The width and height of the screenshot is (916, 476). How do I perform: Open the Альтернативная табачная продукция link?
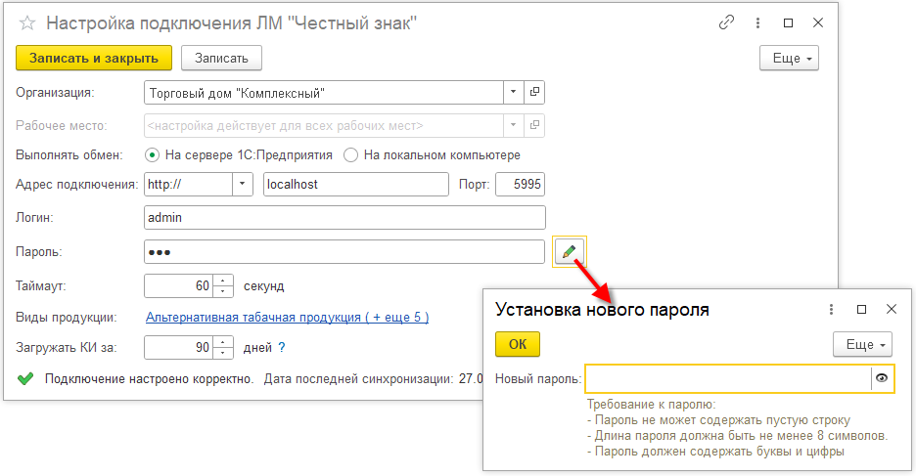287,318
